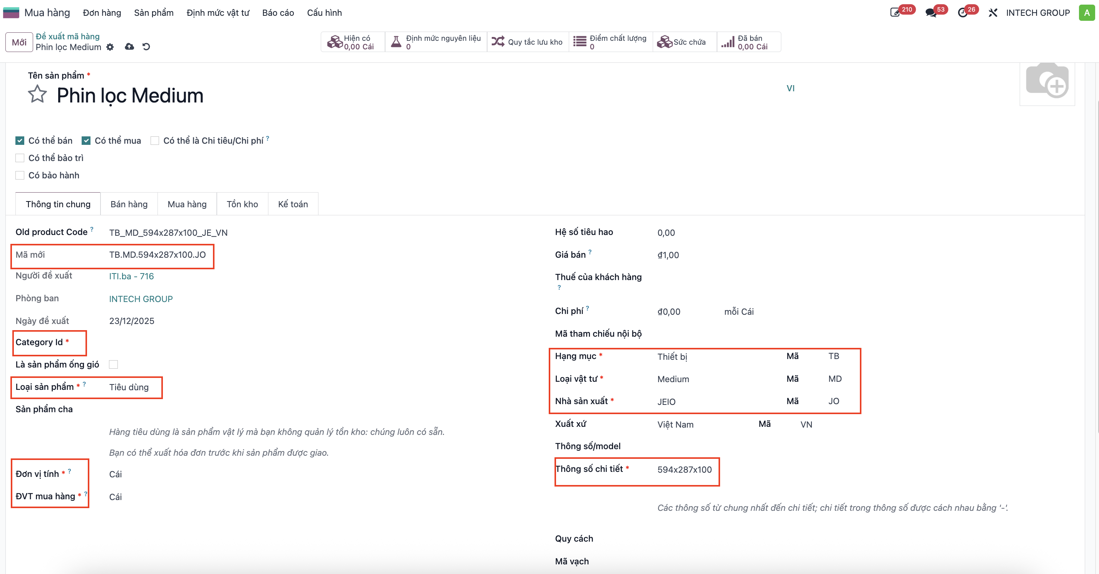Enable the Có bảo hành checkbox
Viewport: 1099px width, 574px height.
pyautogui.click(x=20, y=175)
